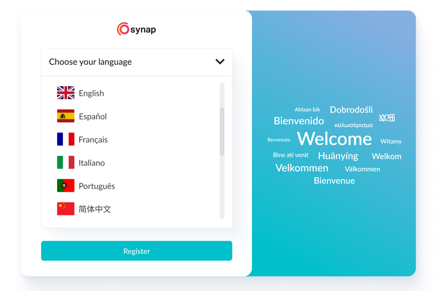Choose Português from the language list
436x291 pixels.
pyautogui.click(x=97, y=186)
